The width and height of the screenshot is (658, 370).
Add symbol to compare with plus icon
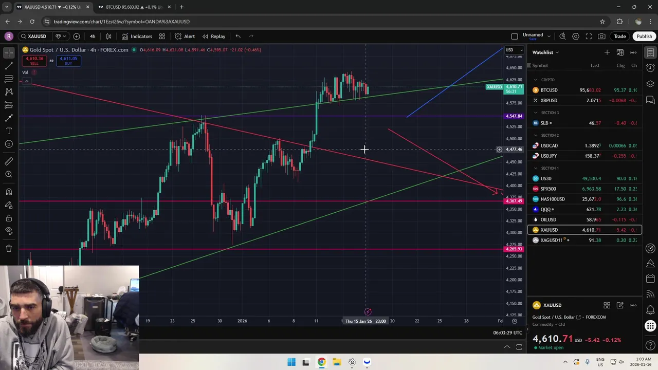pos(77,36)
